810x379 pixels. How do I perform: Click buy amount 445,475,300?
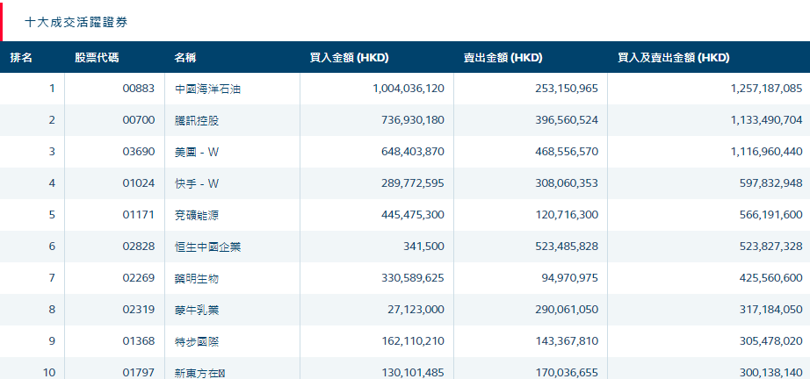coord(413,215)
